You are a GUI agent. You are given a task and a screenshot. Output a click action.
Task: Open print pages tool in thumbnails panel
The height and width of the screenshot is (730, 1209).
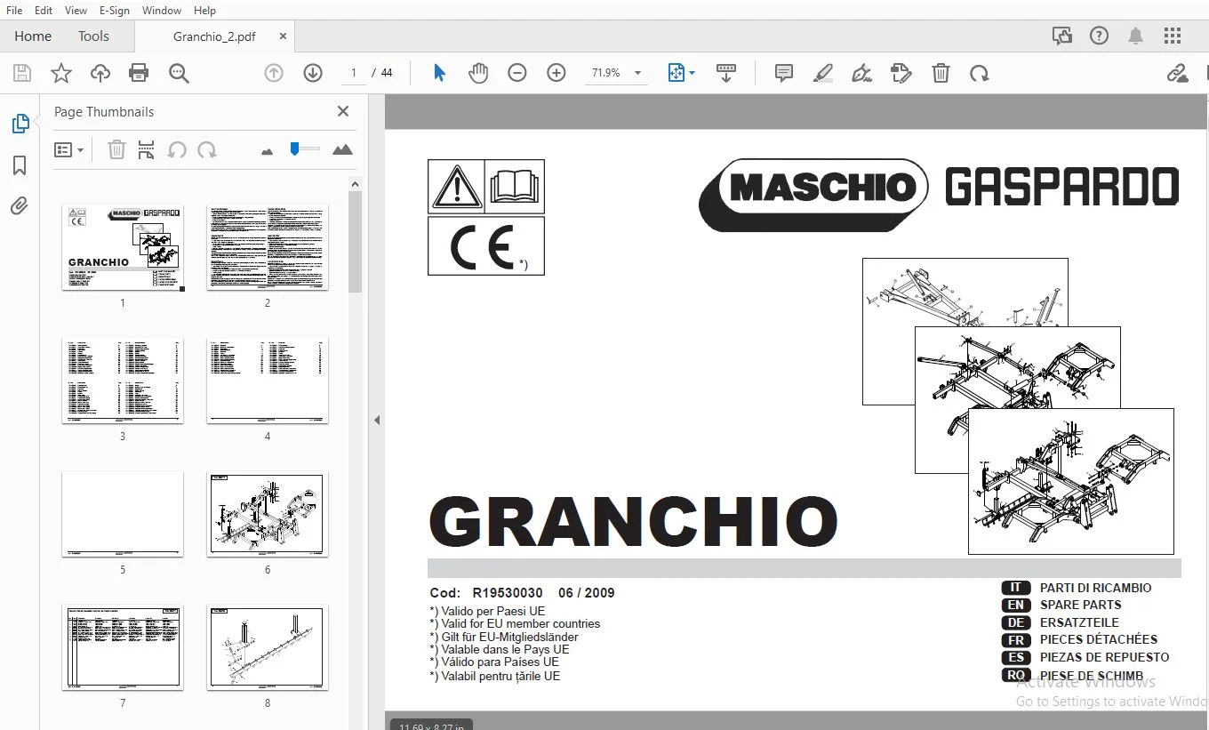147,150
